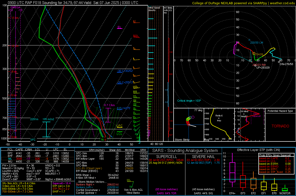Click the '15 km' height marker
Image resolution: width=296 pixels, height=196 pixels.
pos(15,18)
